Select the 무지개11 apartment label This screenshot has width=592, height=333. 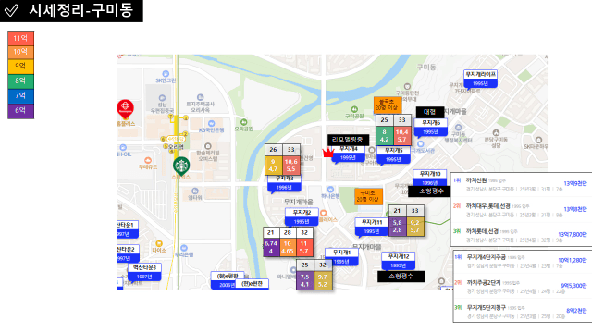(372, 227)
